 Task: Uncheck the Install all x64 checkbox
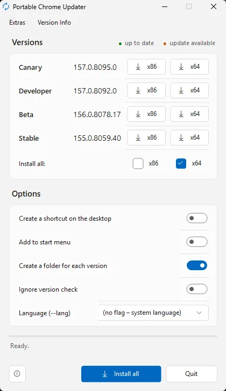(x=181, y=164)
